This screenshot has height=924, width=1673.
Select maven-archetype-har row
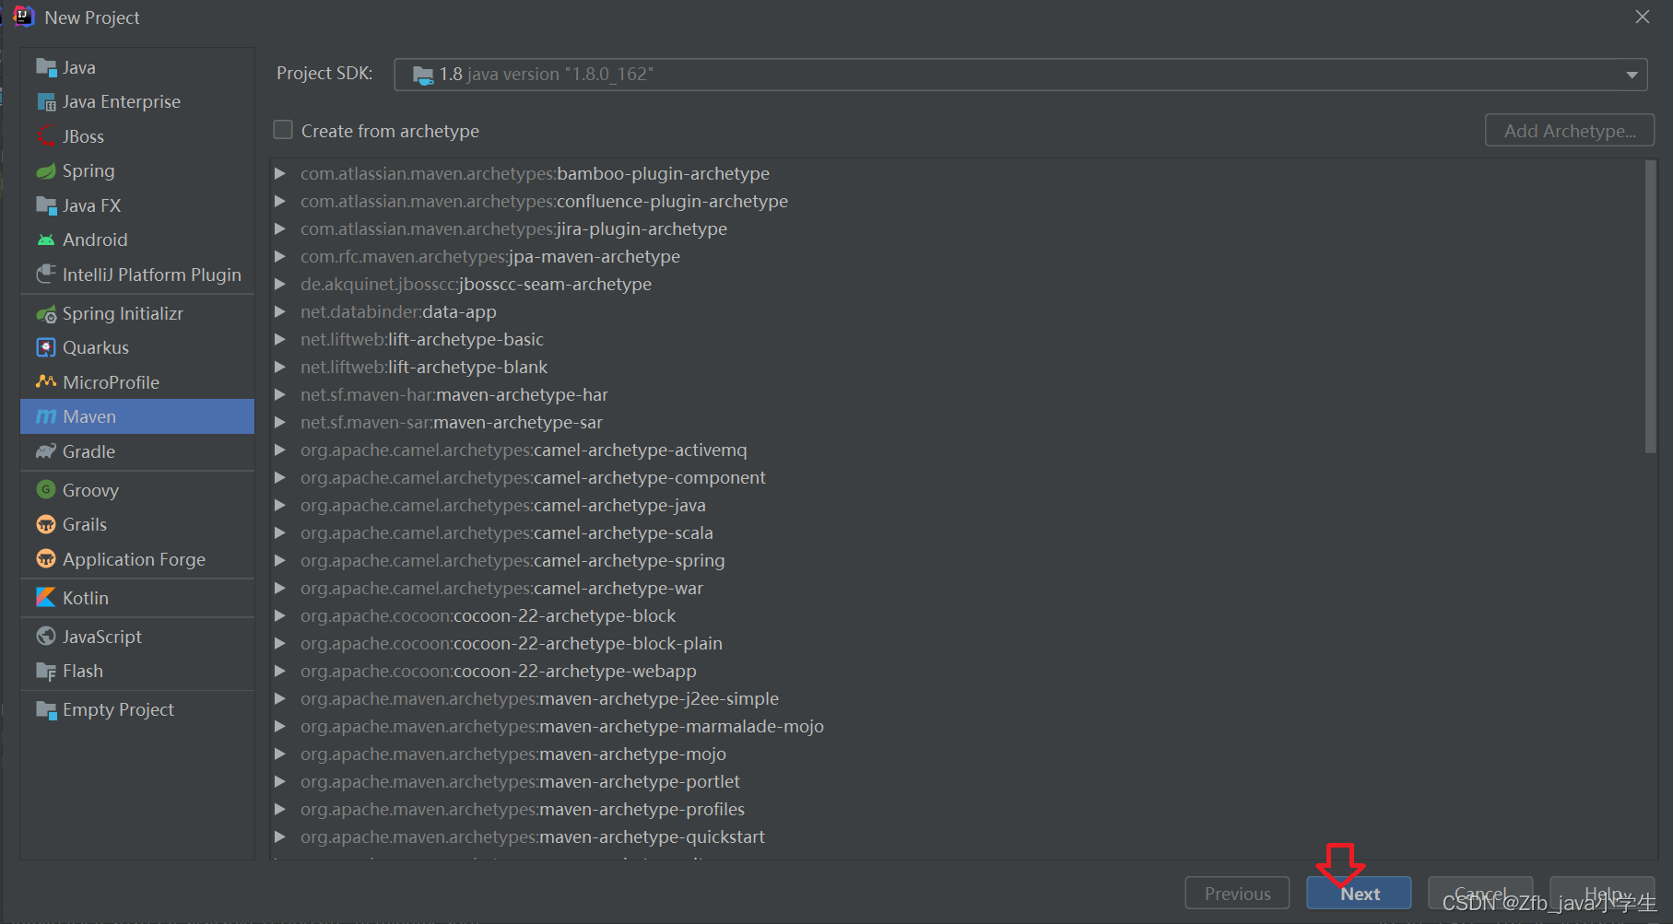[x=957, y=394]
